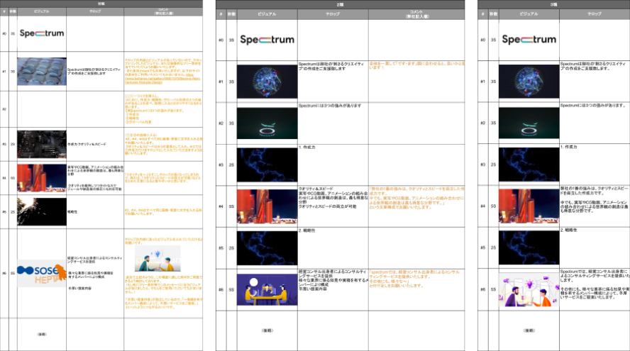
Task: Select the blue lenses image in 初稿 row #1
Action: tap(42, 72)
